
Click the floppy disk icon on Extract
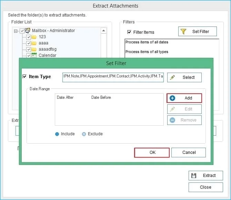click(x=194, y=176)
